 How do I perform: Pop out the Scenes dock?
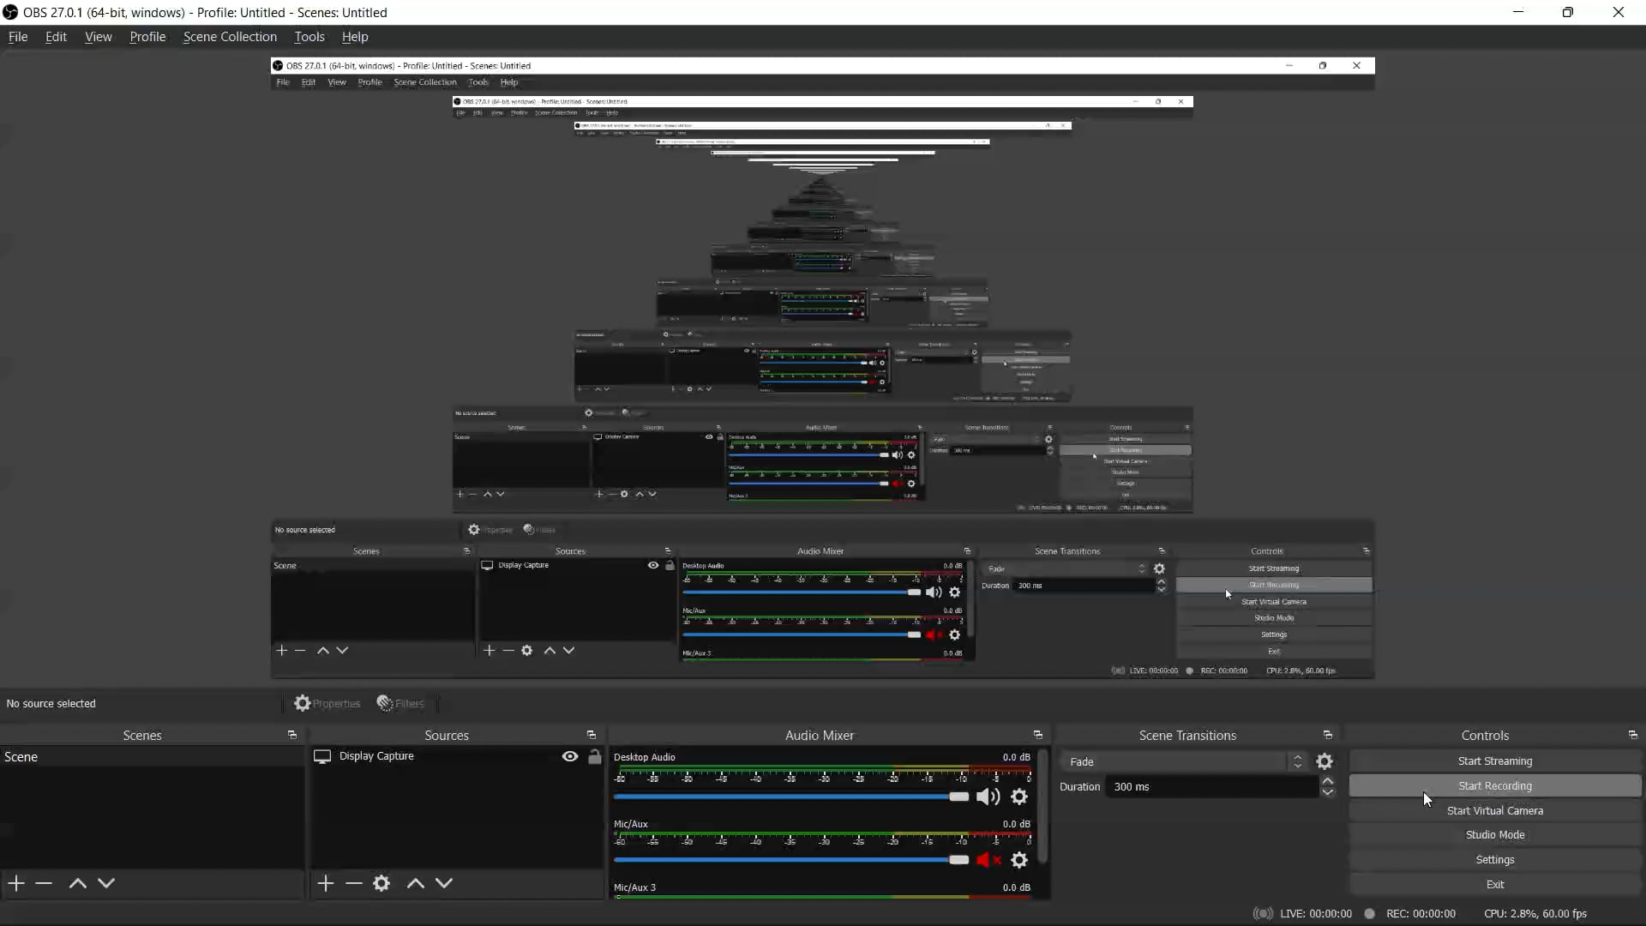coord(291,736)
